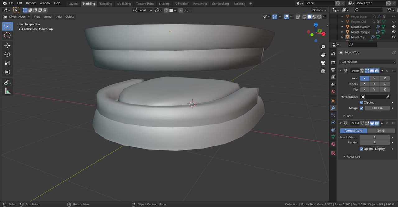The height and width of the screenshot is (207, 398).
Task: Open the Render menu
Action: point(31,3)
